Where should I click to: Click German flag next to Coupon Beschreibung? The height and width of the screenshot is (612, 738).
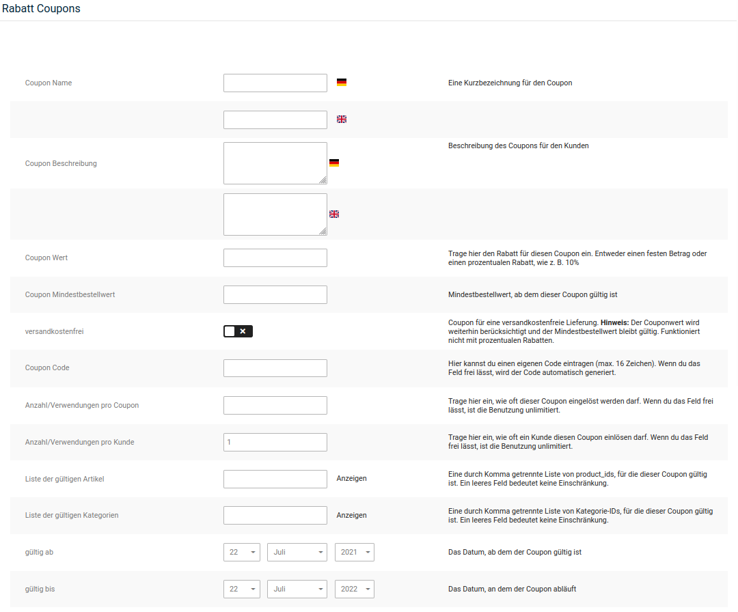click(334, 163)
